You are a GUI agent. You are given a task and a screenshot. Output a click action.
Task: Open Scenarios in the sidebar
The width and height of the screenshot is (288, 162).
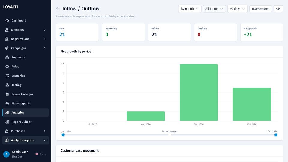(25, 76)
